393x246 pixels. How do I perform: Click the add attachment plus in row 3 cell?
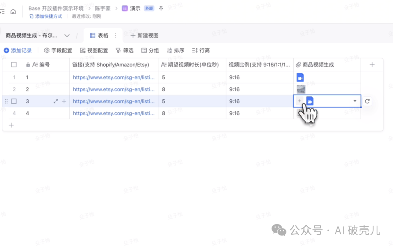click(x=299, y=101)
